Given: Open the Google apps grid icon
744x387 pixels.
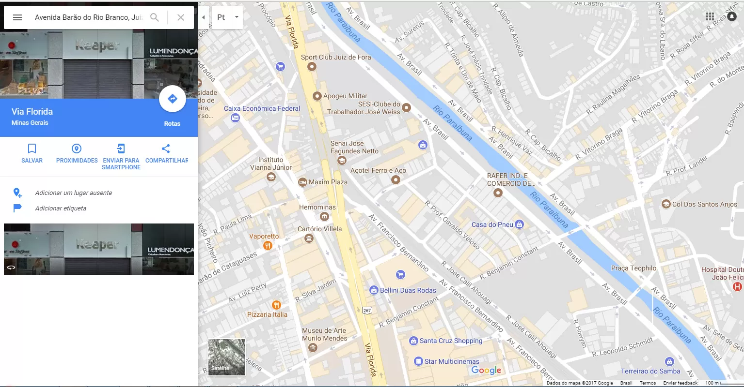Looking at the screenshot, I should [x=710, y=16].
